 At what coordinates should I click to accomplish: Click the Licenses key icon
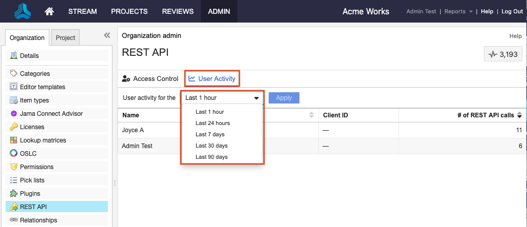[14, 127]
